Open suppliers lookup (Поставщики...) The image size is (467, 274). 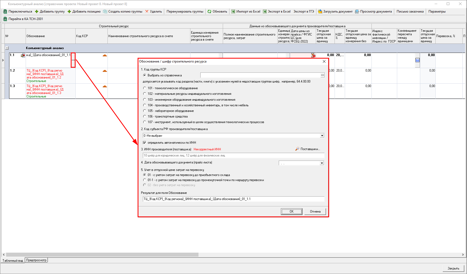308,149
